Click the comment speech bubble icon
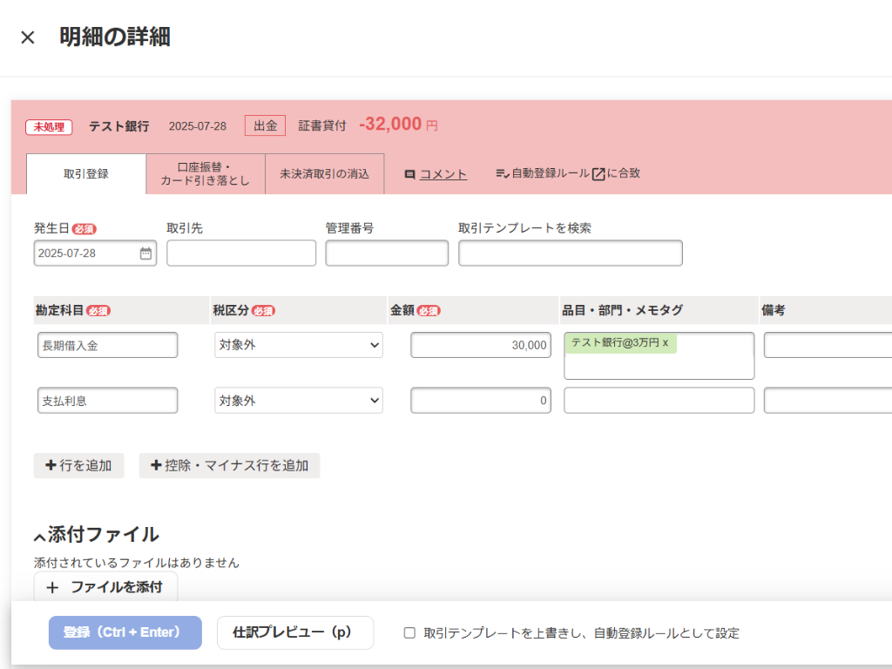 click(x=409, y=174)
